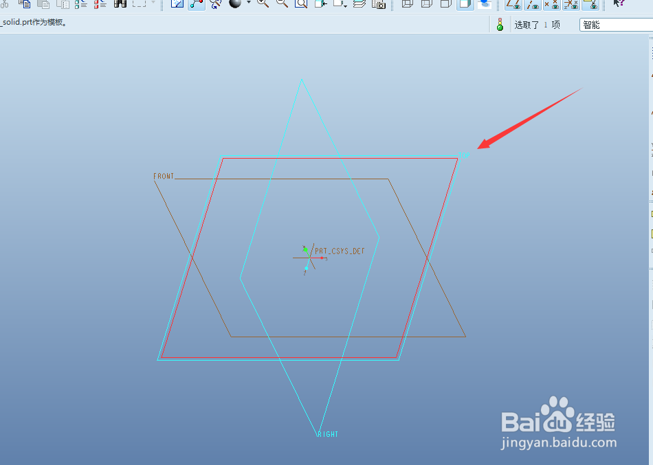Open the View Manager icon with the camera

[379, 3]
